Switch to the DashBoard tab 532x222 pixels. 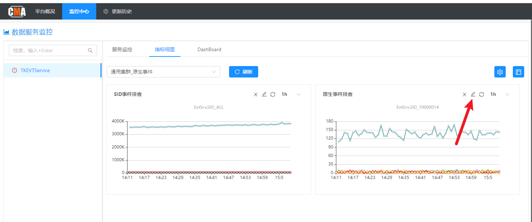point(209,49)
